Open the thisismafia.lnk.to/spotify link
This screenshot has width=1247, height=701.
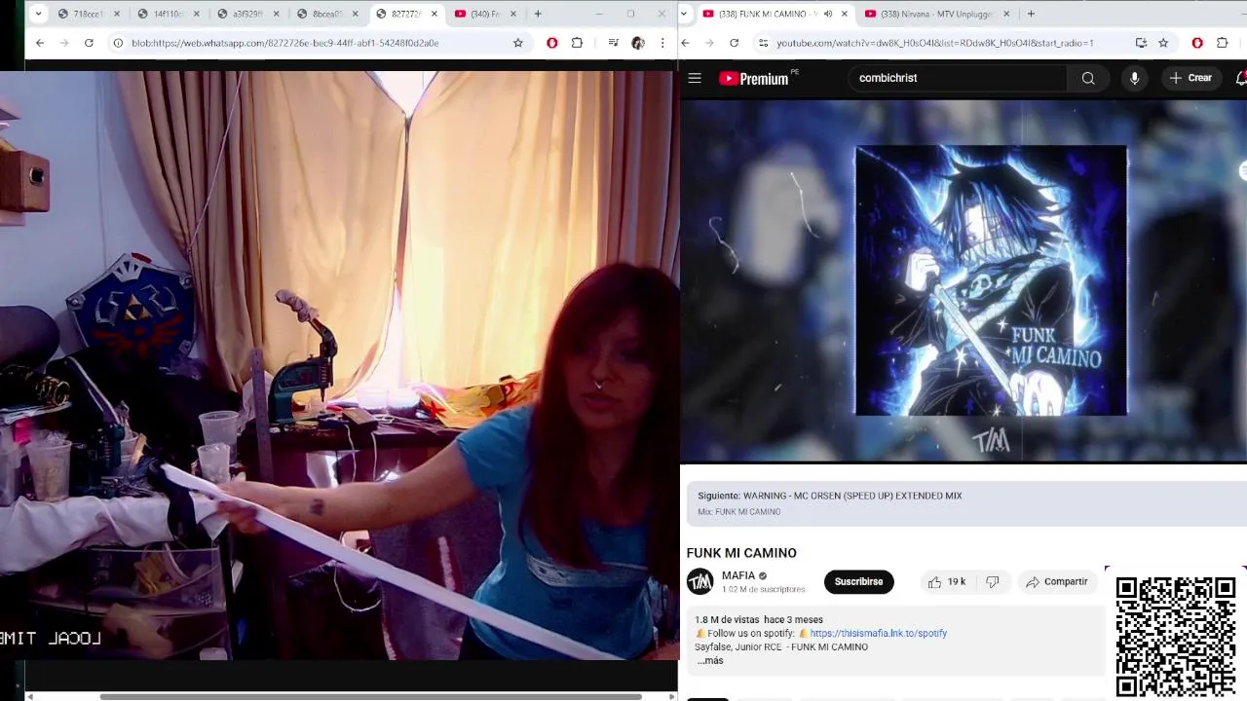point(879,633)
